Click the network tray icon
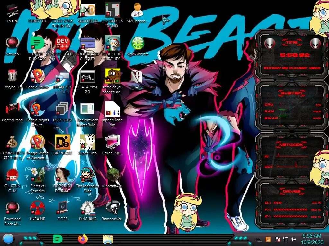 point(285,239)
